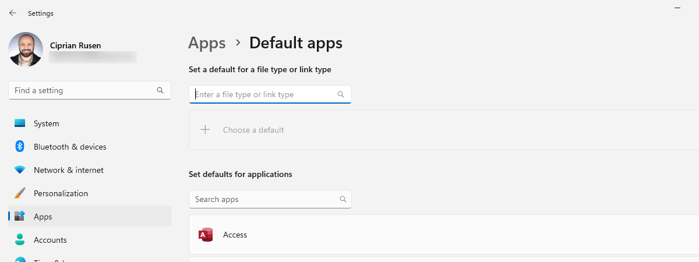Open System settings in the sidebar
This screenshot has width=699, height=262.
coord(90,123)
